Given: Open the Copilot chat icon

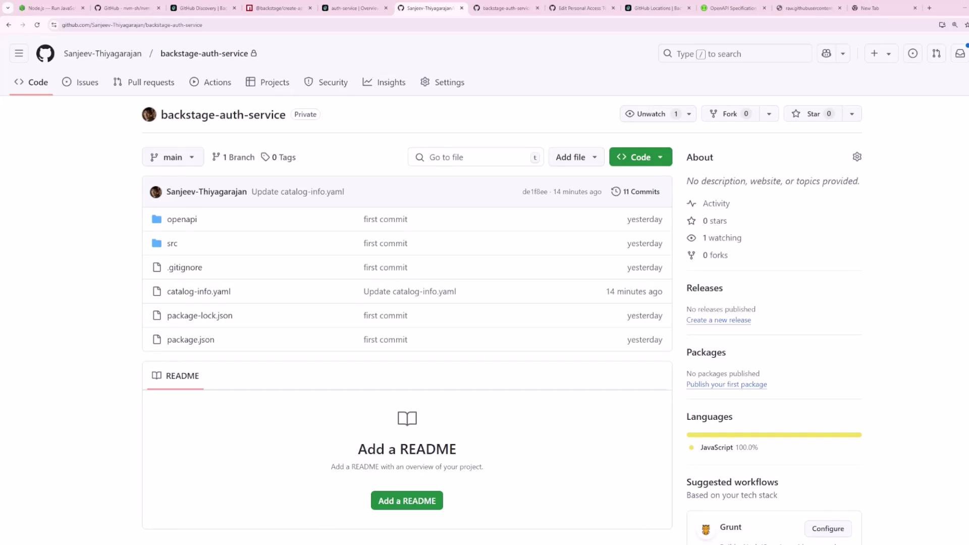Looking at the screenshot, I should (x=826, y=53).
